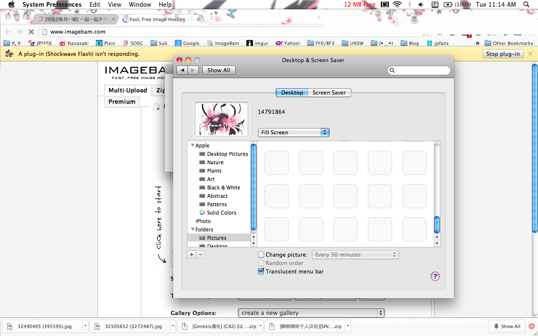
Task: Open the UNSW bookmarks folder
Action: pyautogui.click(x=353, y=43)
